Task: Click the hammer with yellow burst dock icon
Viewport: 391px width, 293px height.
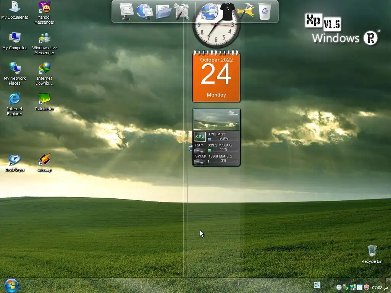Action: pos(246,11)
